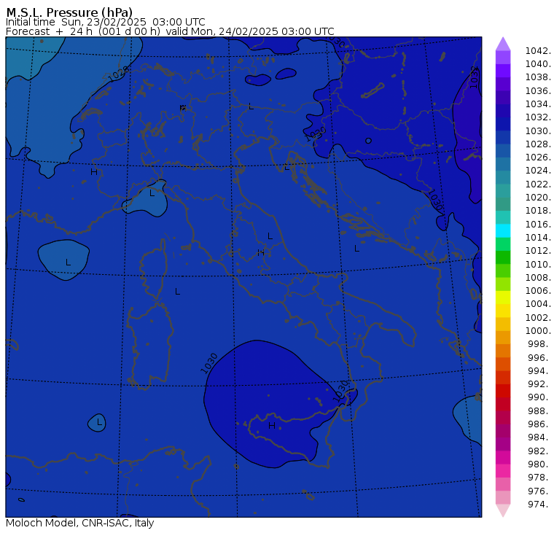Pick the teal band between 1022 and 1024

[x=503, y=177]
